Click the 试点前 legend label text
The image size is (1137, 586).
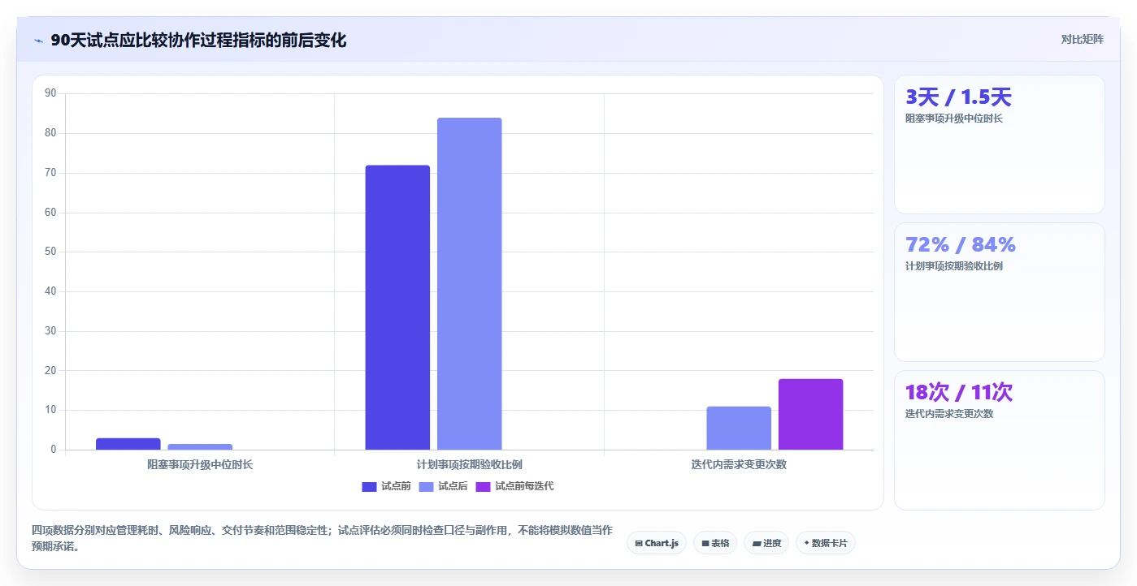[x=396, y=486]
